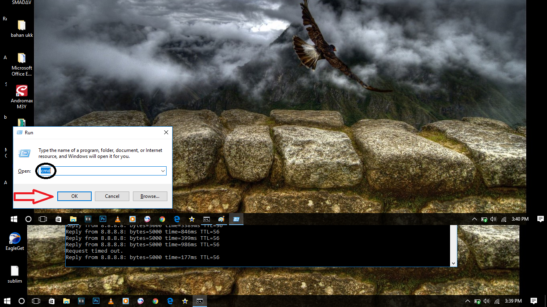Open the star icon app on 3:40 PM taskbar
Viewport: 547px width, 307px height.
[x=191, y=219]
